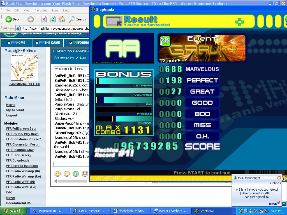
Task: Expand the AOL Instant Messenger group dropdown arrow
Action: (x=108, y=211)
